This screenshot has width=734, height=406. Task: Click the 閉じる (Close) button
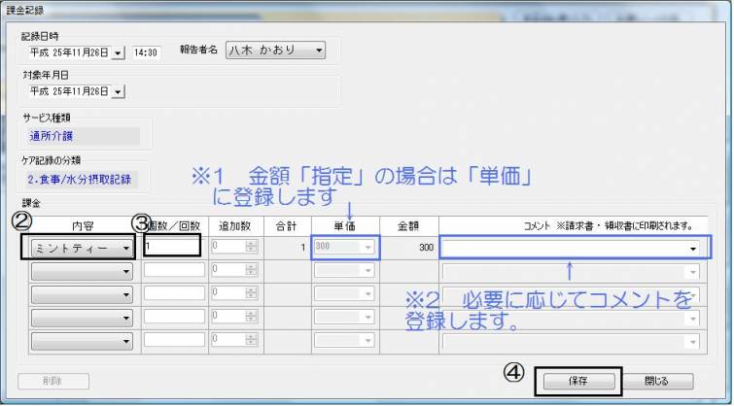pos(657,381)
